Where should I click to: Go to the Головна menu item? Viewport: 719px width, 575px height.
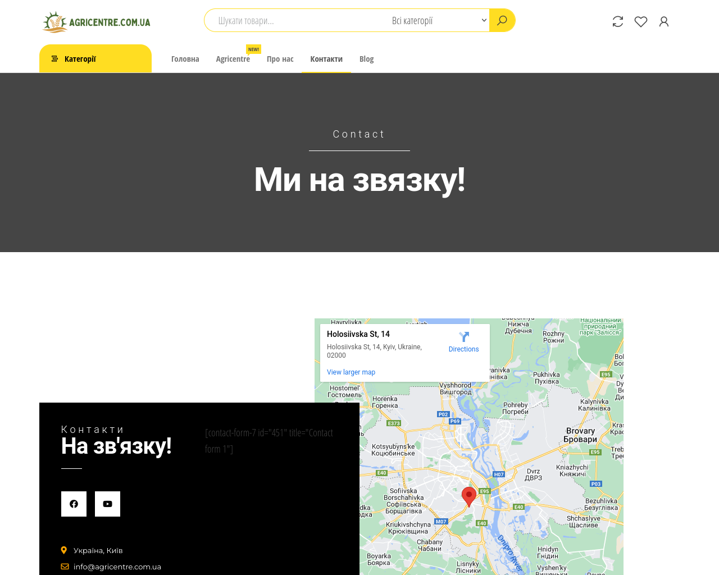pos(185,59)
